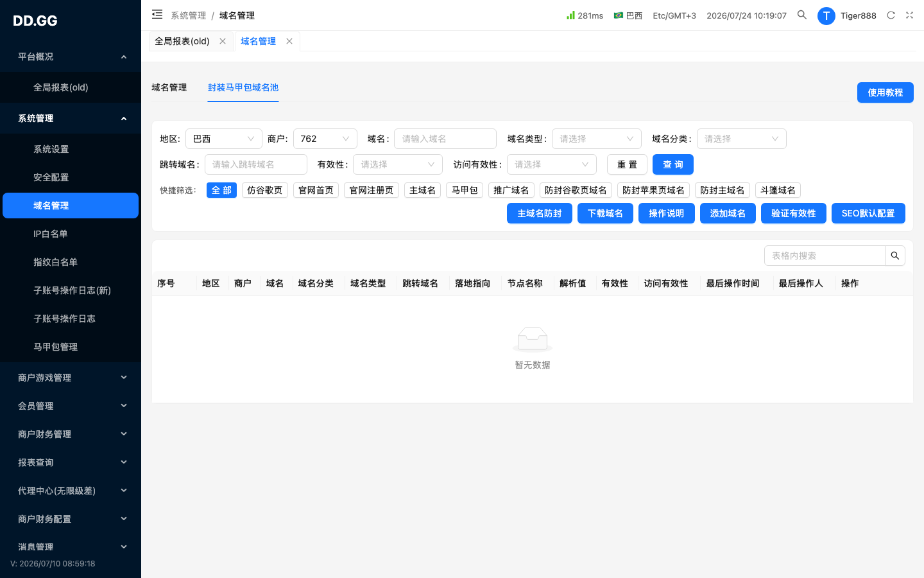Open 指纹白名单 in the sidebar
924x578 pixels.
pos(71,262)
